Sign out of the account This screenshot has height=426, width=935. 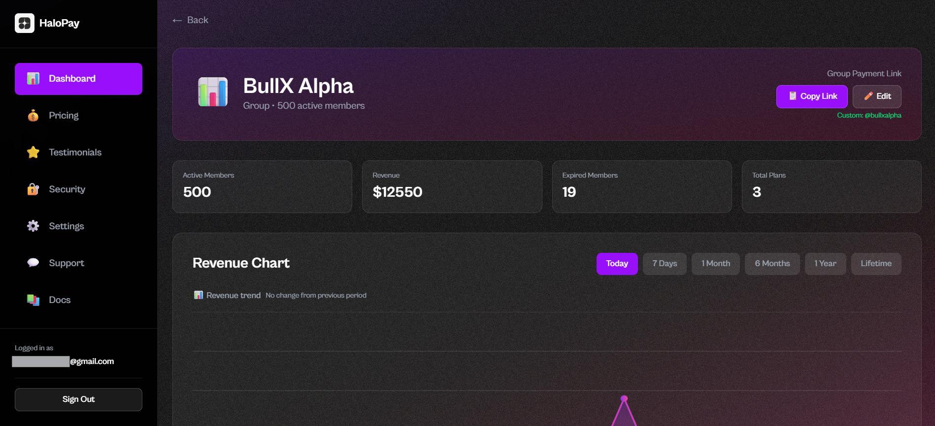tap(78, 399)
